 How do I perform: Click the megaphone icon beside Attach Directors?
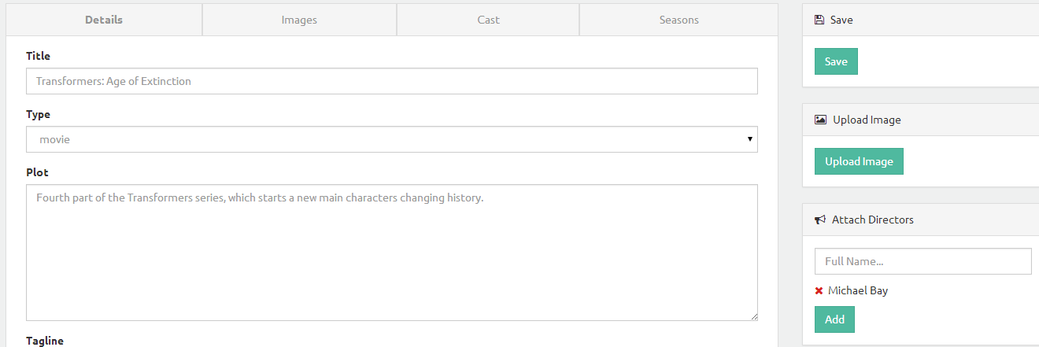(819, 220)
